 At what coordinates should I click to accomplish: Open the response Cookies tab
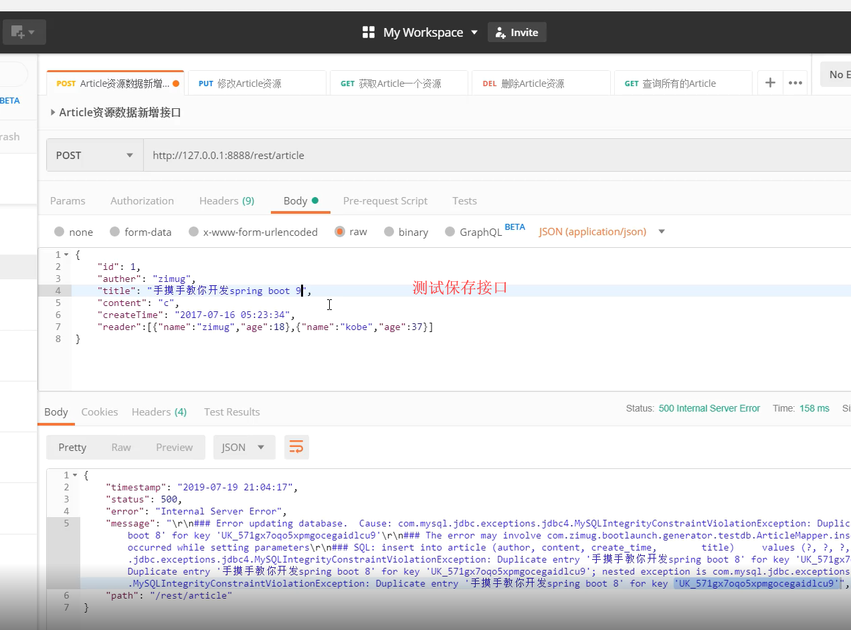tap(100, 412)
